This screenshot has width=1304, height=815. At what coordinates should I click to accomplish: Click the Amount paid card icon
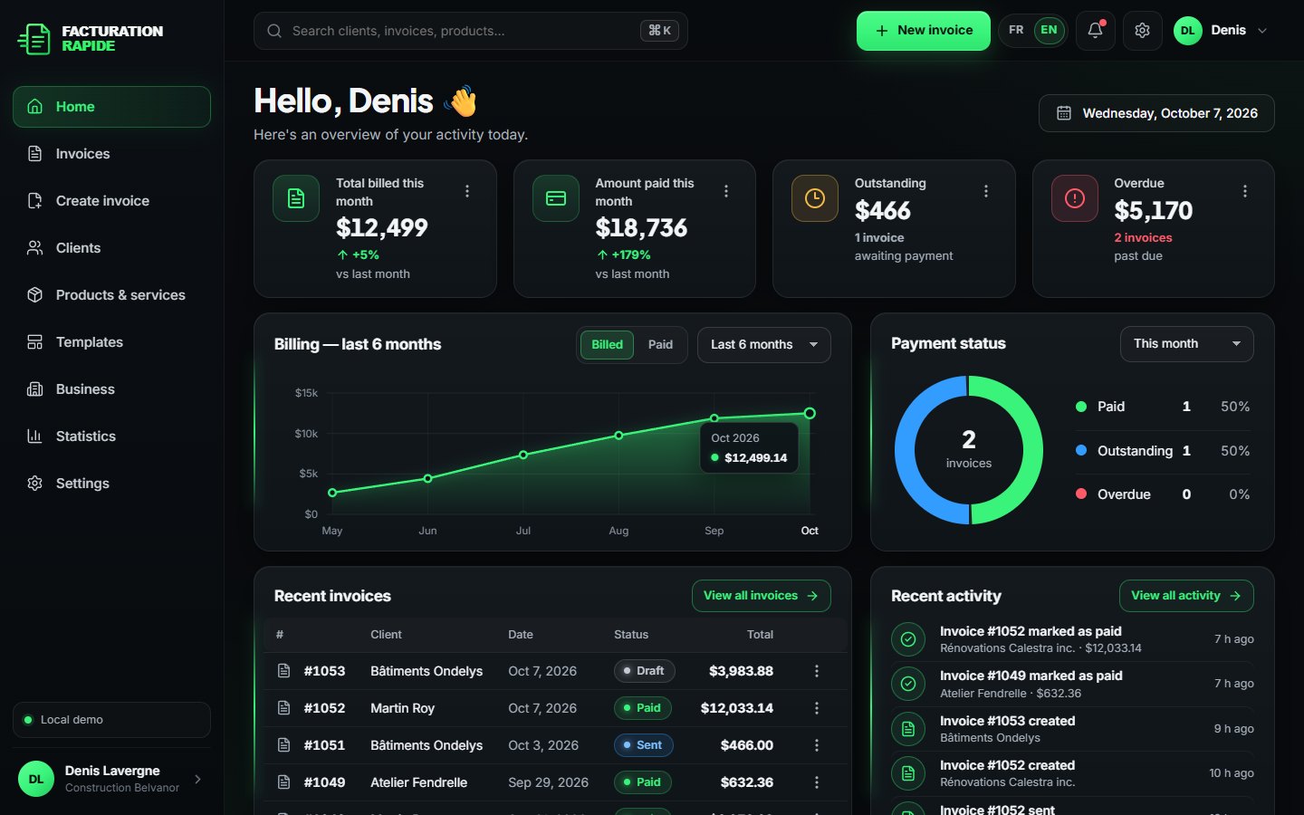pos(556,198)
